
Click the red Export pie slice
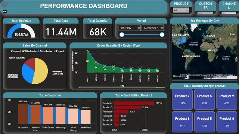pos(31,63)
